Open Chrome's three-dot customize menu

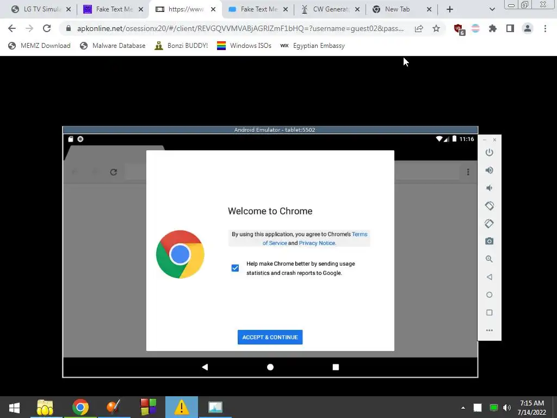coord(545,28)
